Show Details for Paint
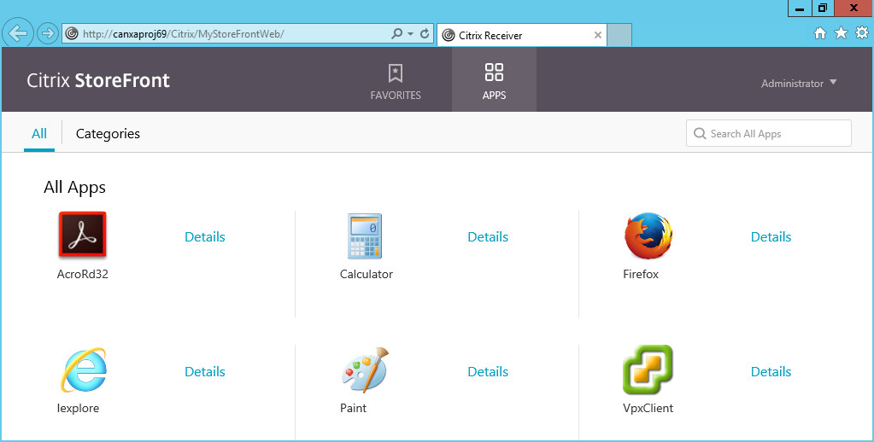This screenshot has width=874, height=442. [x=488, y=372]
